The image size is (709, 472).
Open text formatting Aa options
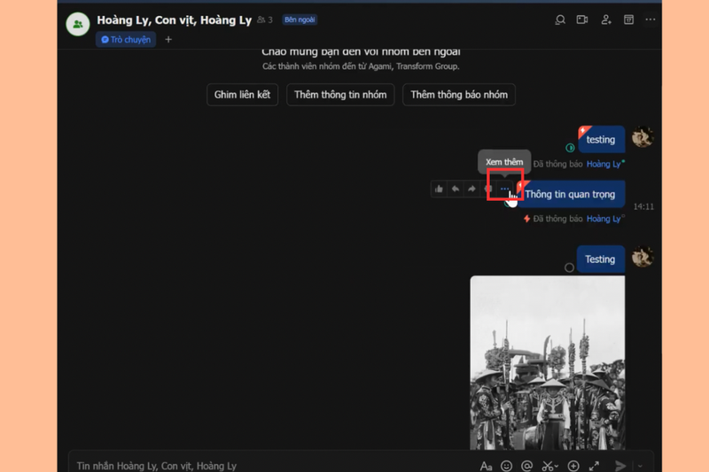coord(486,466)
